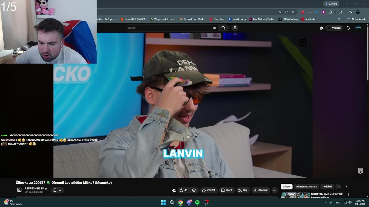Click the sparkle icon beside Vytvoriť
This screenshot has height=207, width=369.
322,28
